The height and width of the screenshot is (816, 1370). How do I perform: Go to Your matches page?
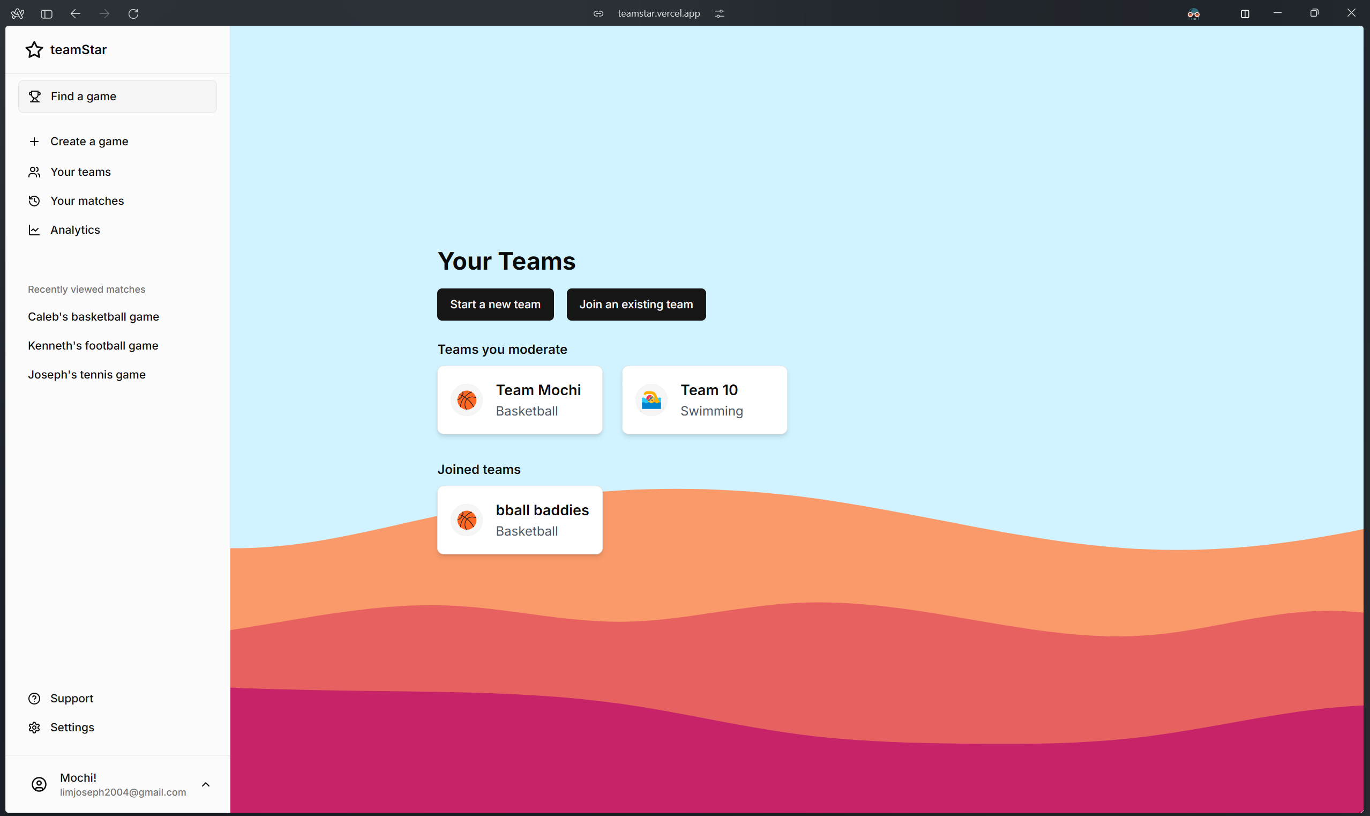point(87,201)
